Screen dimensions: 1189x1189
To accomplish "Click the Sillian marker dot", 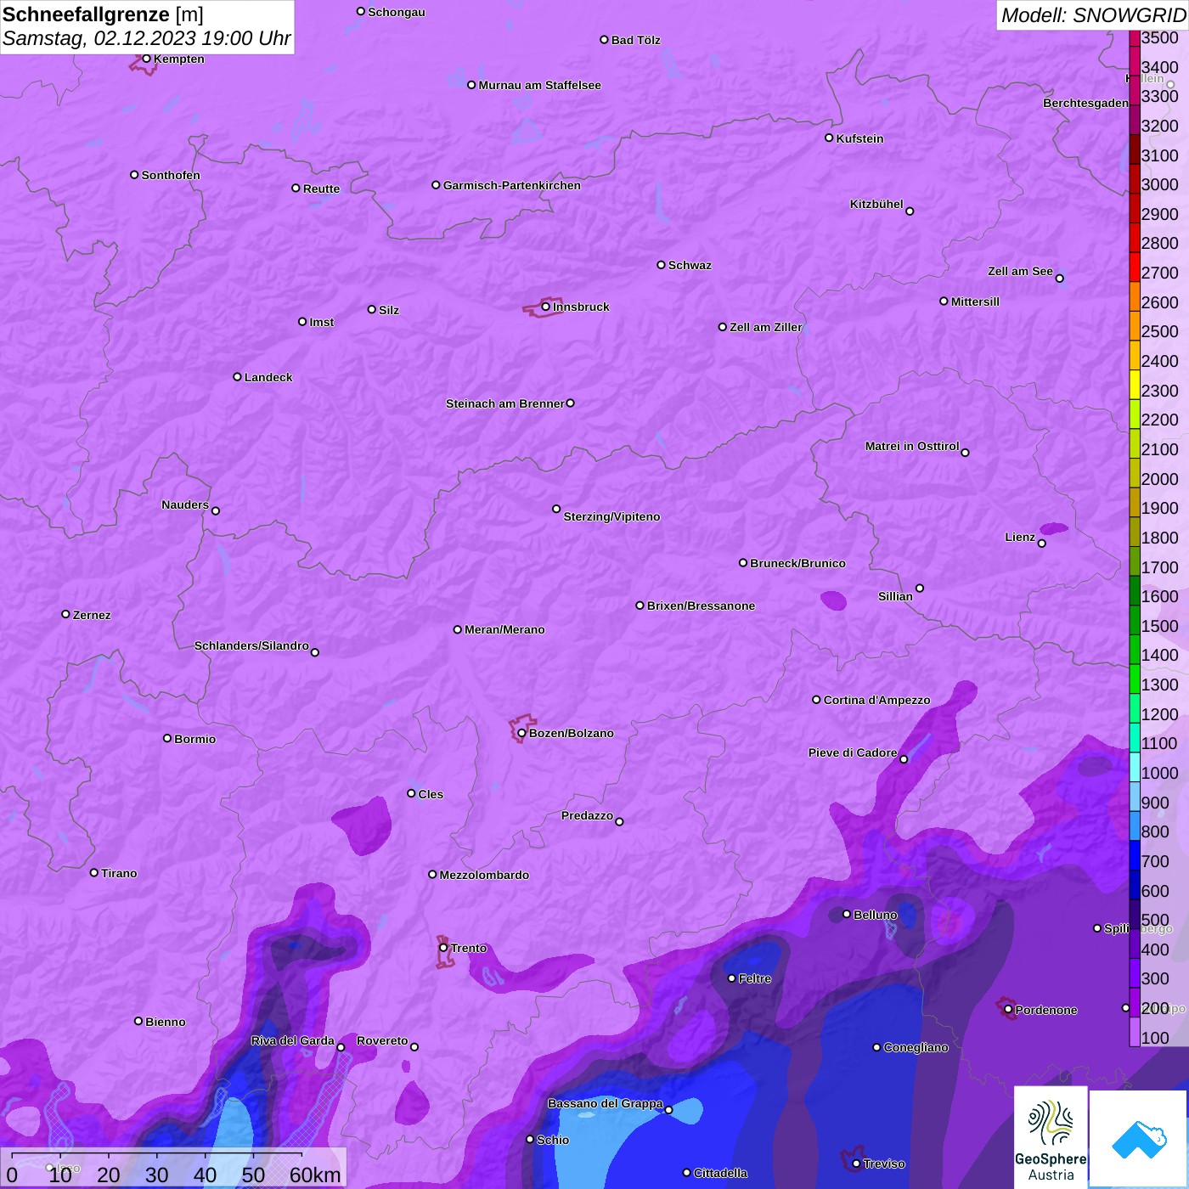I will pyautogui.click(x=920, y=588).
